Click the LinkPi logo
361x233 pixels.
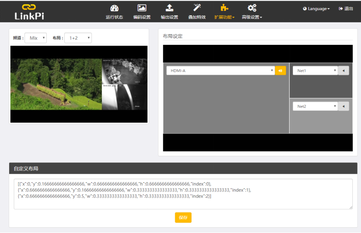pos(29,12)
